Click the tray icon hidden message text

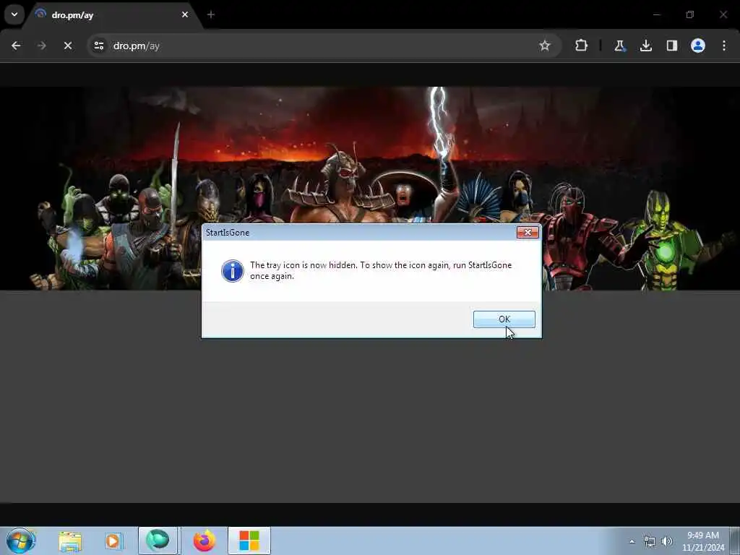(380, 270)
